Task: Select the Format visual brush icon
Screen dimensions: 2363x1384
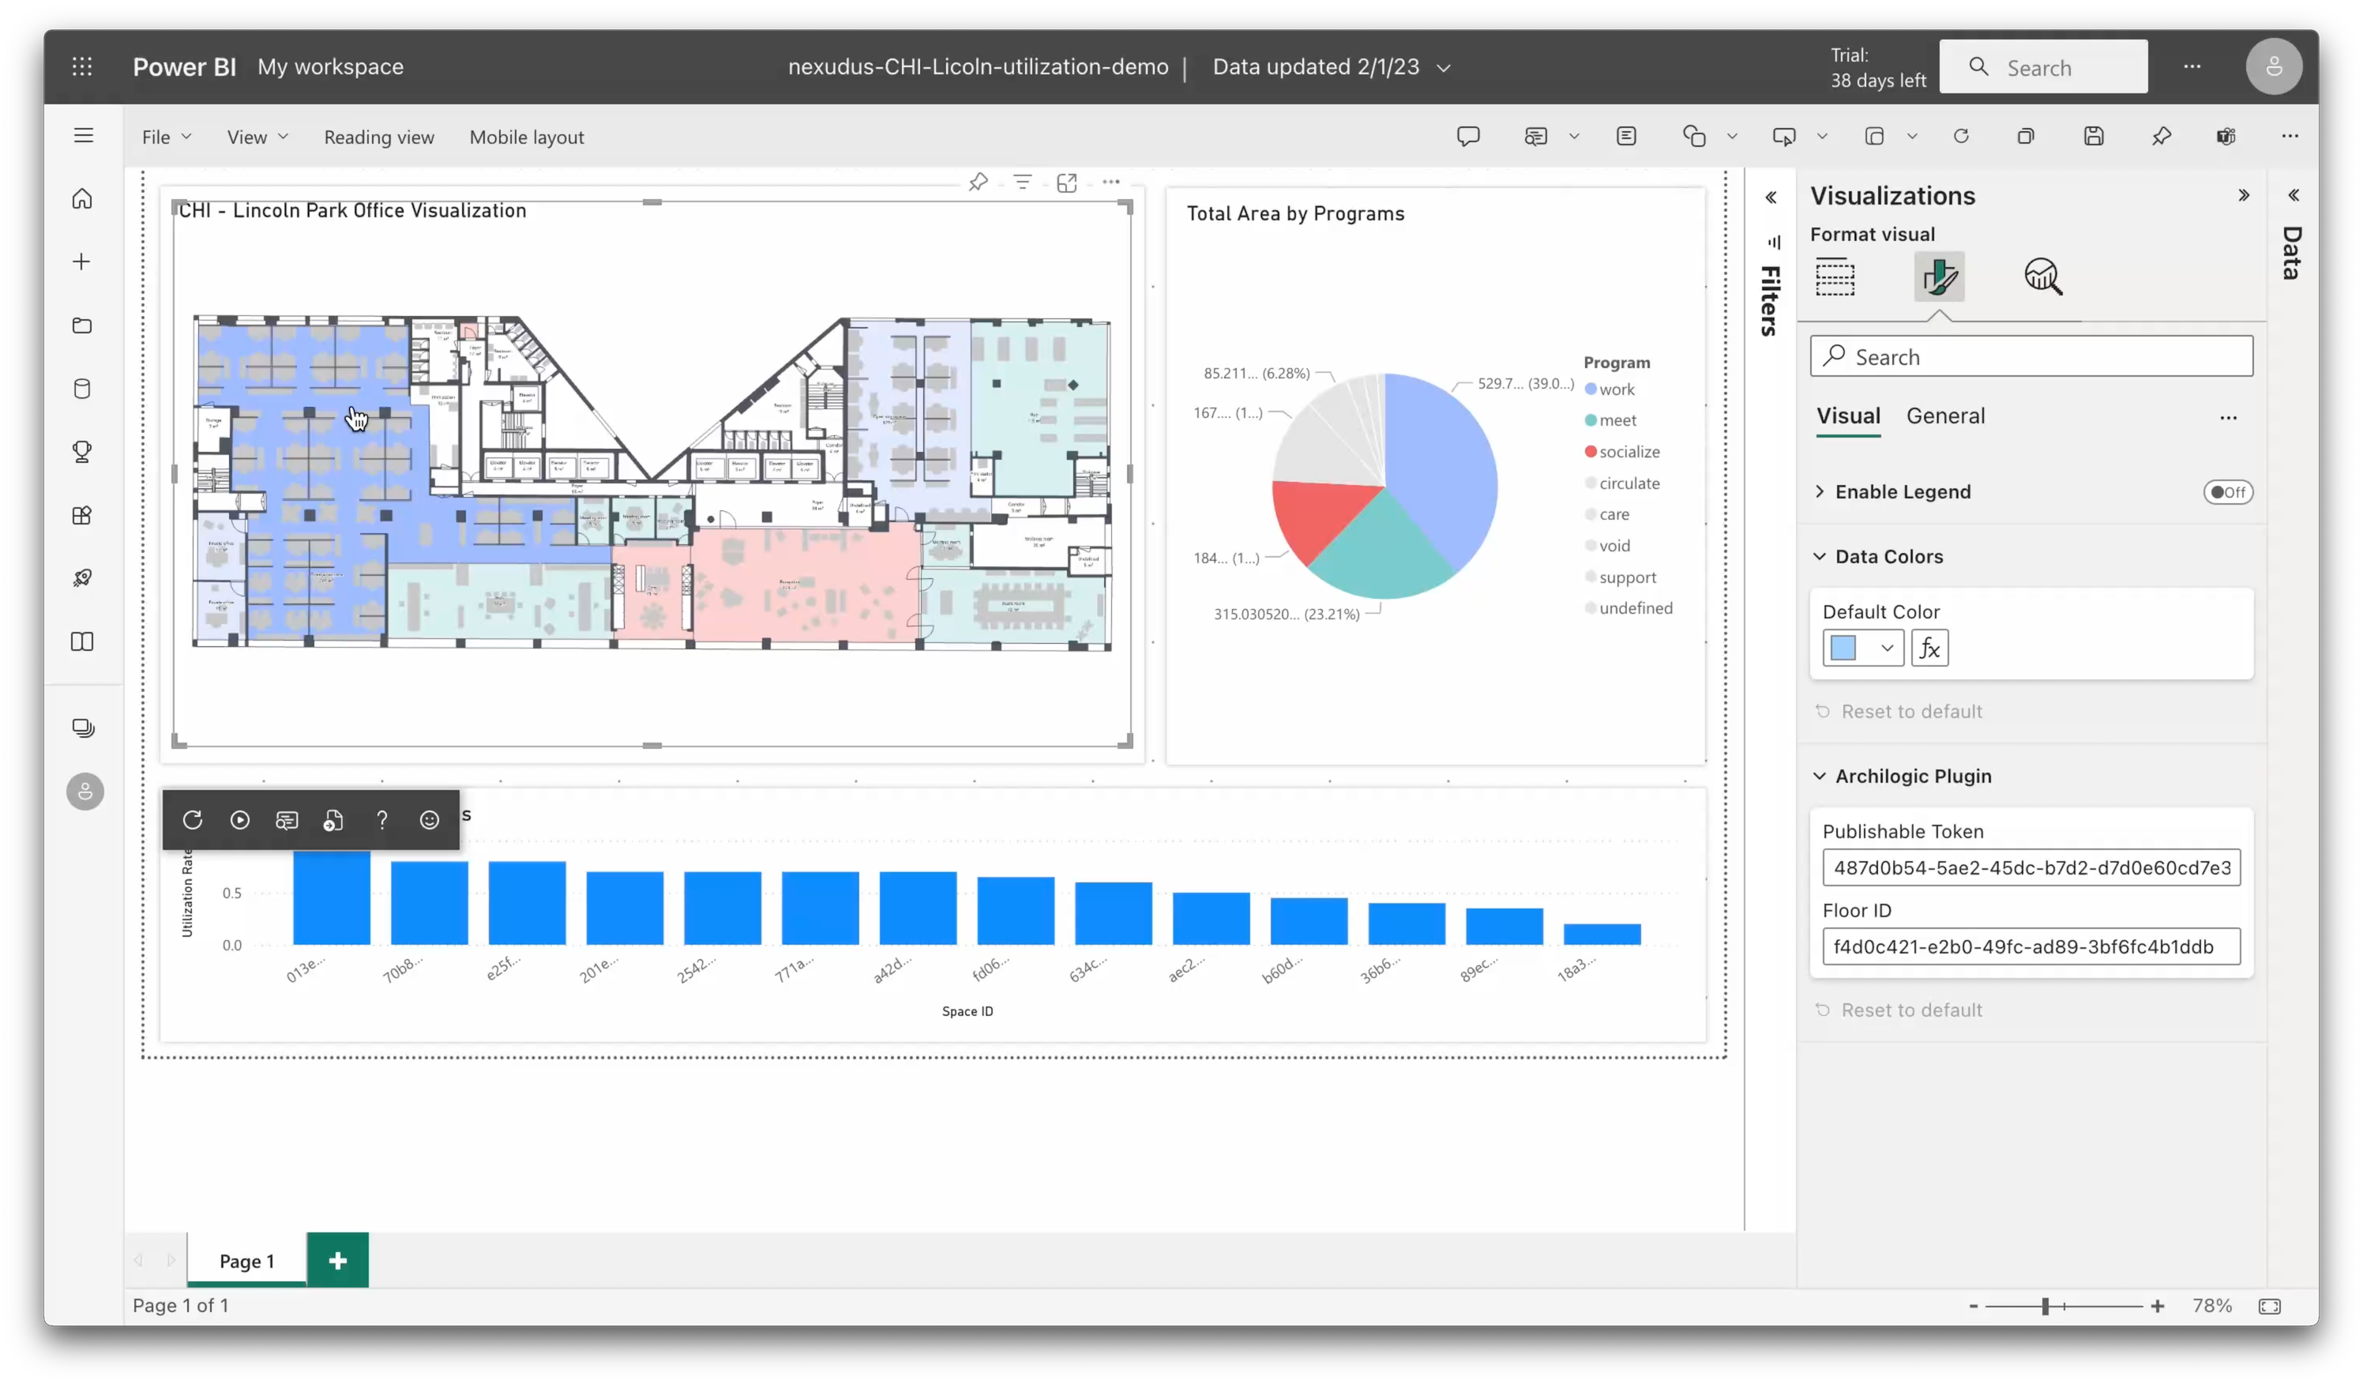Action: 1939,276
